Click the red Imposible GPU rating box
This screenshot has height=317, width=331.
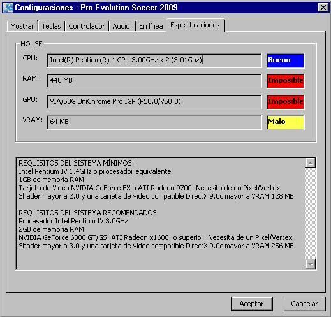point(286,102)
